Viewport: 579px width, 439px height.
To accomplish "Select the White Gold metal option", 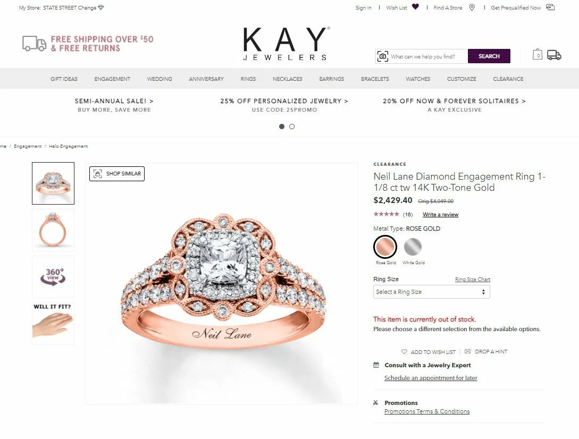I will [413, 247].
